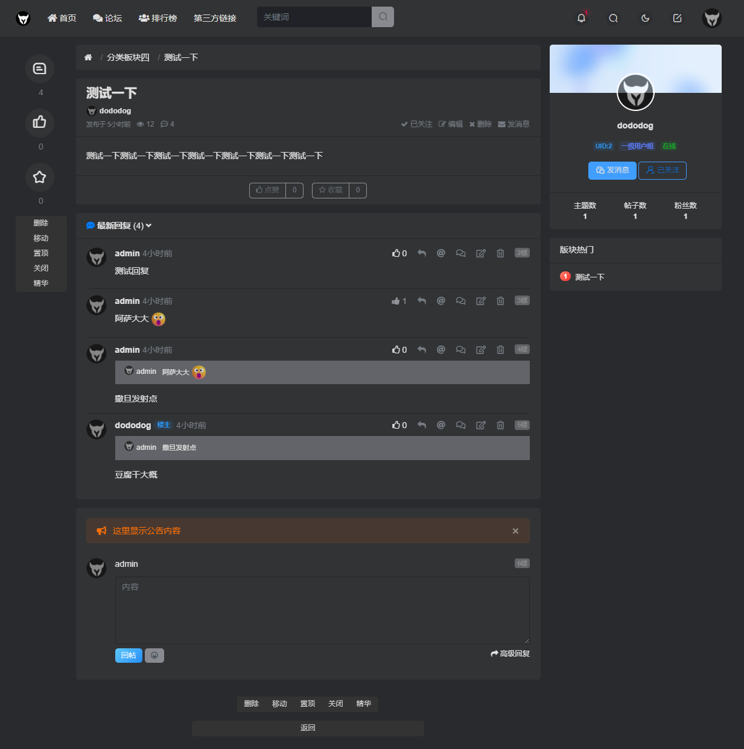Click the trash icon on floor 2 reply
The image size is (744, 749).
(500, 253)
